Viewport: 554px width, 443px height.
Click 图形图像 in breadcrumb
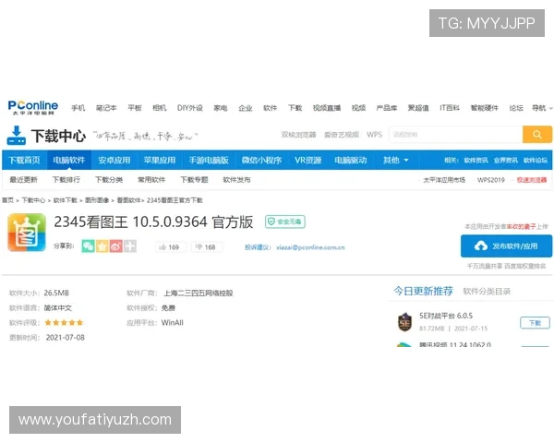click(x=97, y=200)
